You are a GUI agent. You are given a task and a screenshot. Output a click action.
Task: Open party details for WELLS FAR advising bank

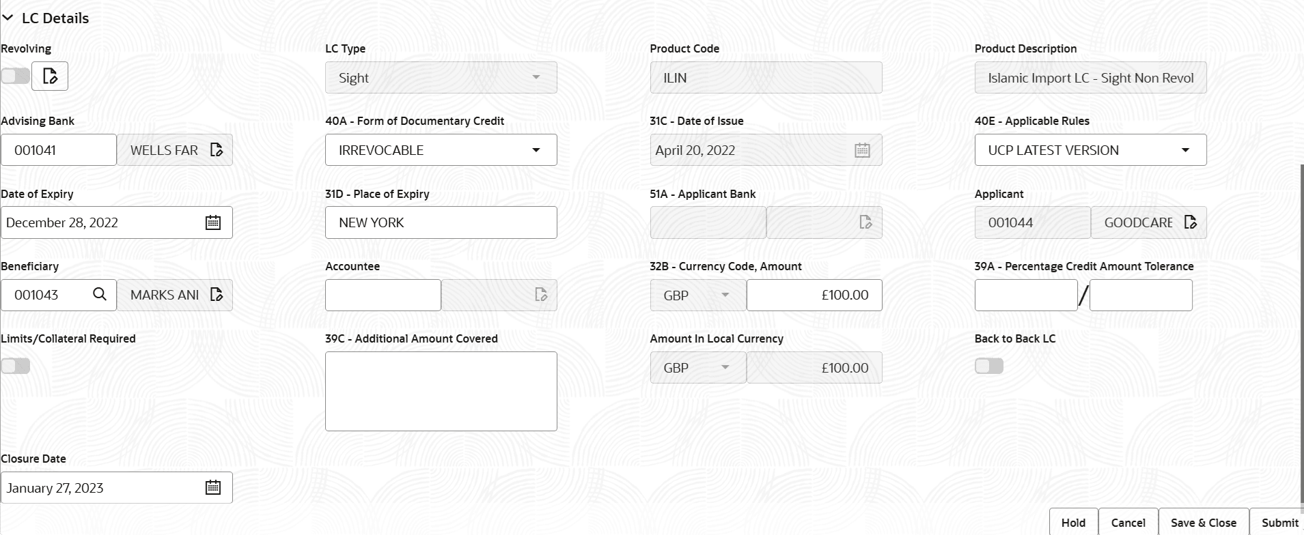217,149
